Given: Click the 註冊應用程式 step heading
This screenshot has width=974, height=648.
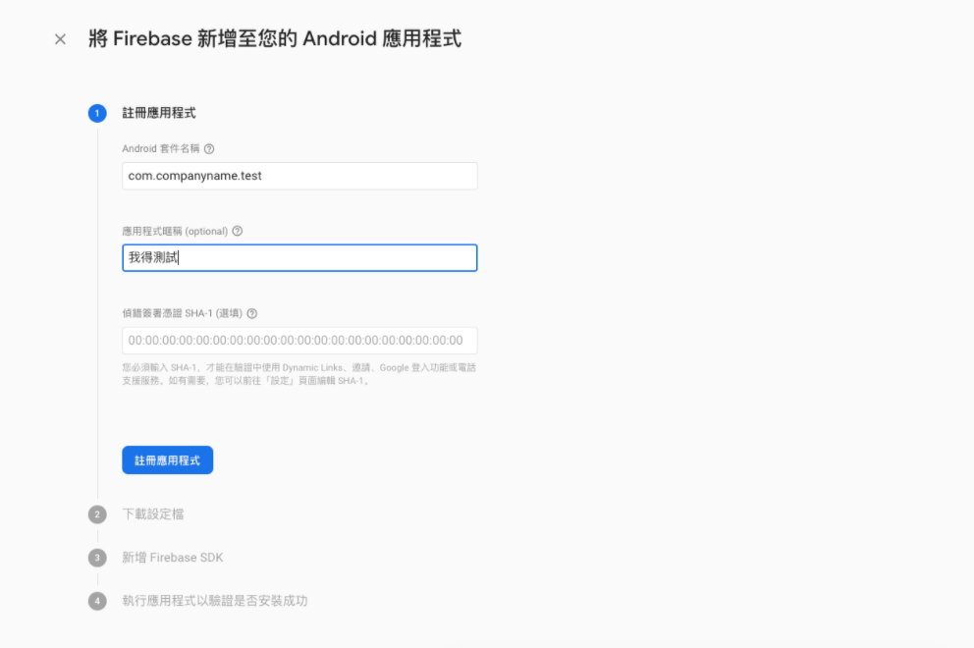Looking at the screenshot, I should point(159,113).
